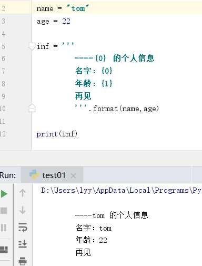Image resolution: width=202 pixels, height=266 pixels.
Task: Restore layout icon in Run panel
Action: 4,250
